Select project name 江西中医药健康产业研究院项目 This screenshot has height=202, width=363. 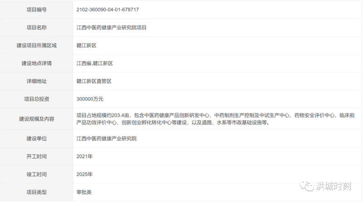111,28
